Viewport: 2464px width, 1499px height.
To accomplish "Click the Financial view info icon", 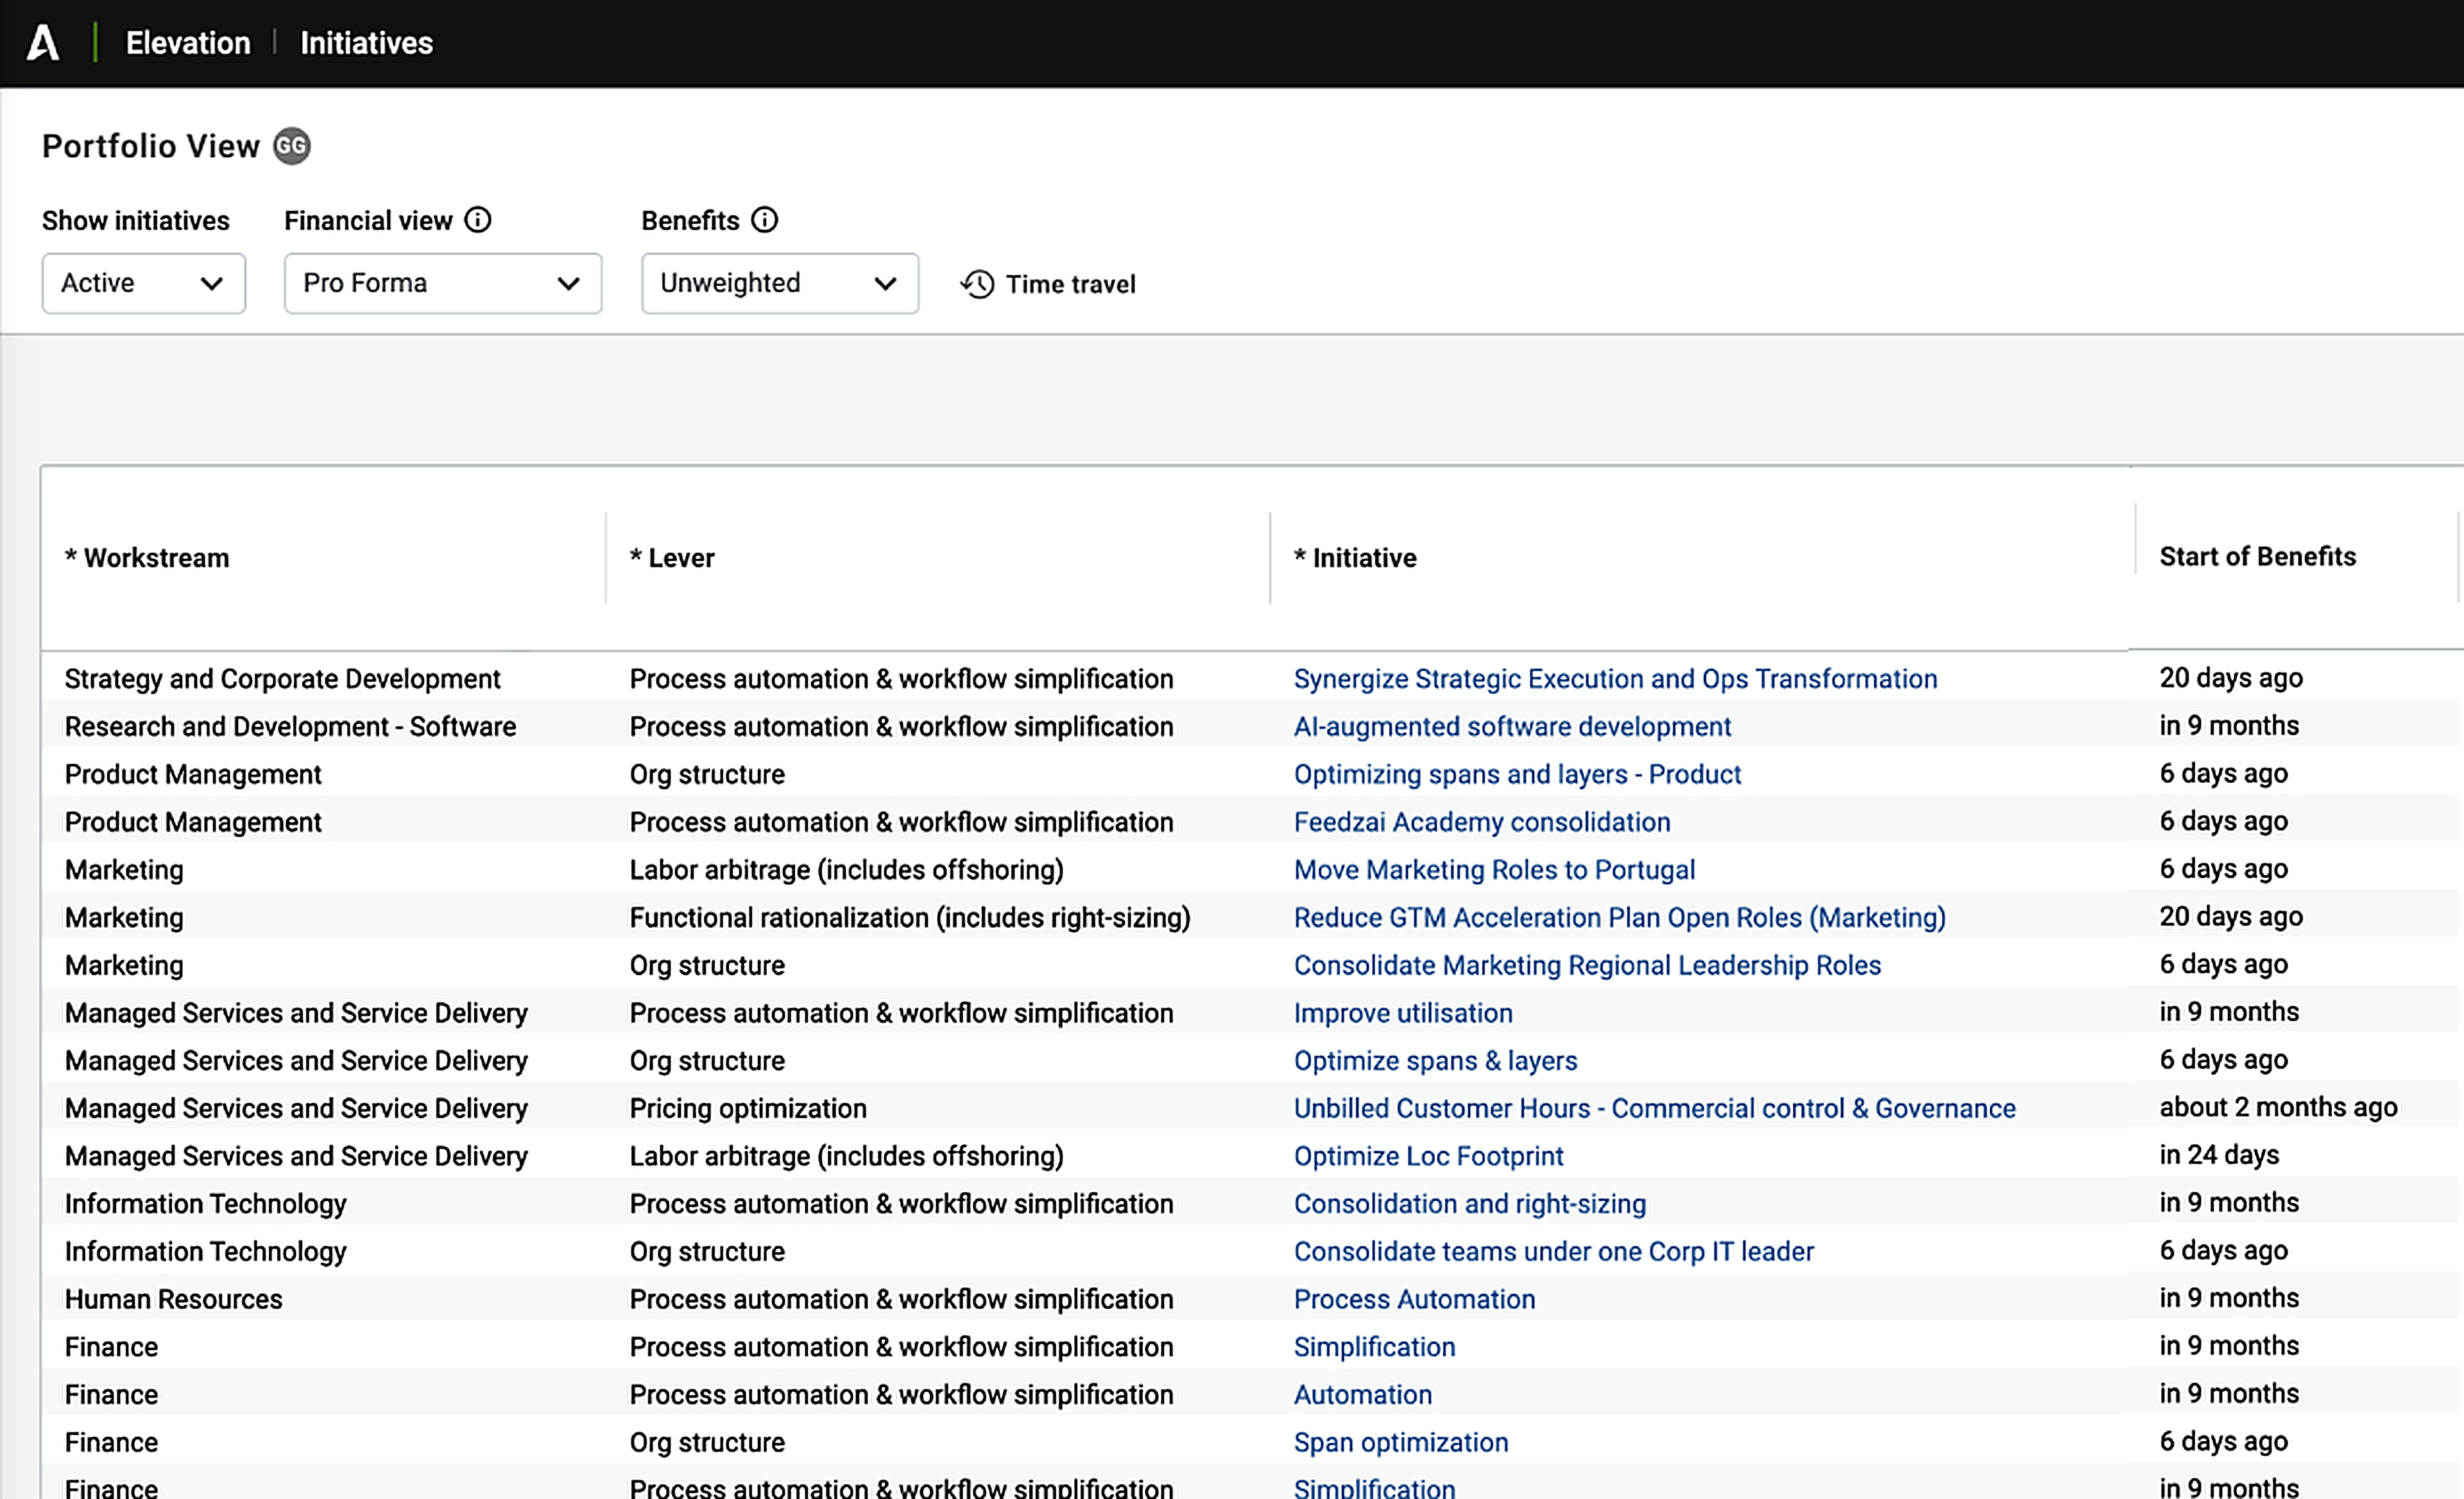I will click(x=478, y=220).
